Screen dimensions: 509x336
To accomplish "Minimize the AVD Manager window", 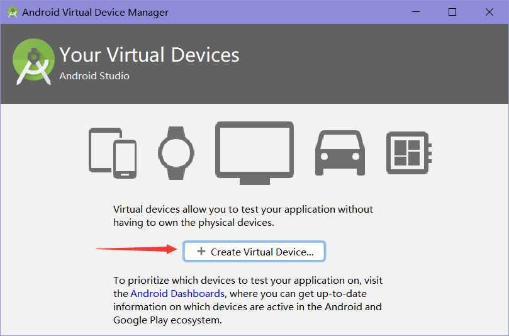I will coord(416,12).
